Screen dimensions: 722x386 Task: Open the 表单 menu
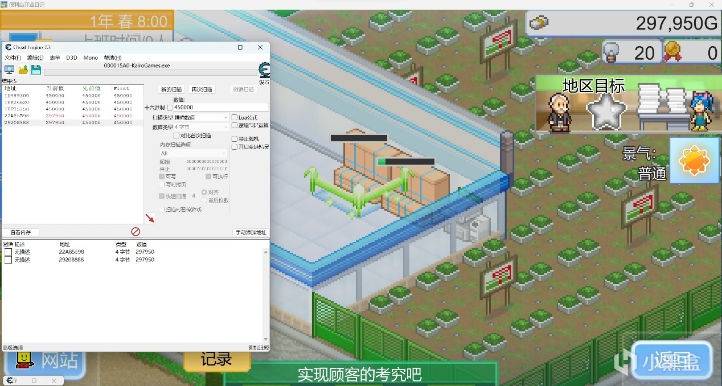[x=55, y=58]
